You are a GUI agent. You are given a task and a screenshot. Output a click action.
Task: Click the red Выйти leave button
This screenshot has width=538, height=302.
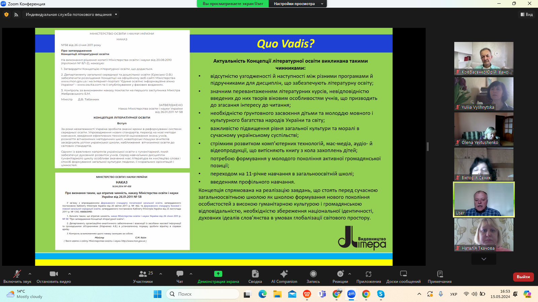coord(523,277)
